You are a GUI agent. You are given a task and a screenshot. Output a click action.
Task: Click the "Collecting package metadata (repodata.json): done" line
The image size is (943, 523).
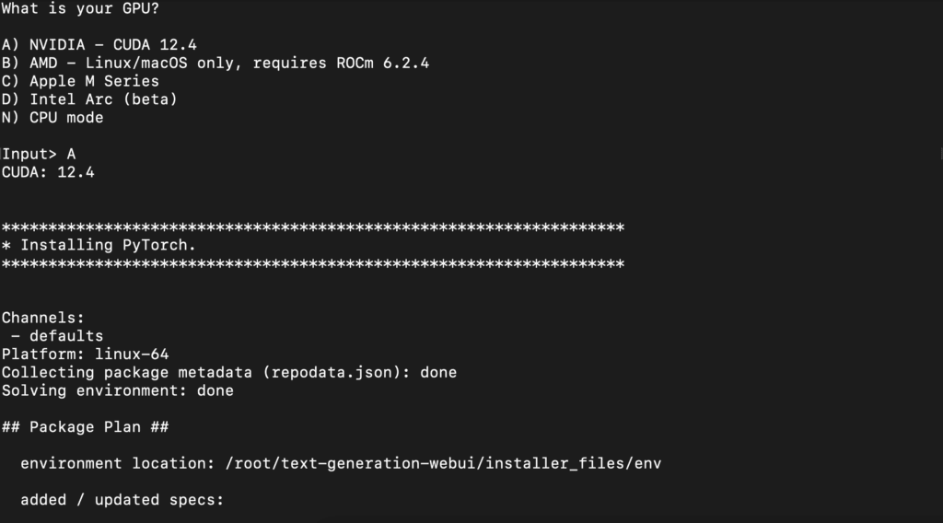coord(229,373)
